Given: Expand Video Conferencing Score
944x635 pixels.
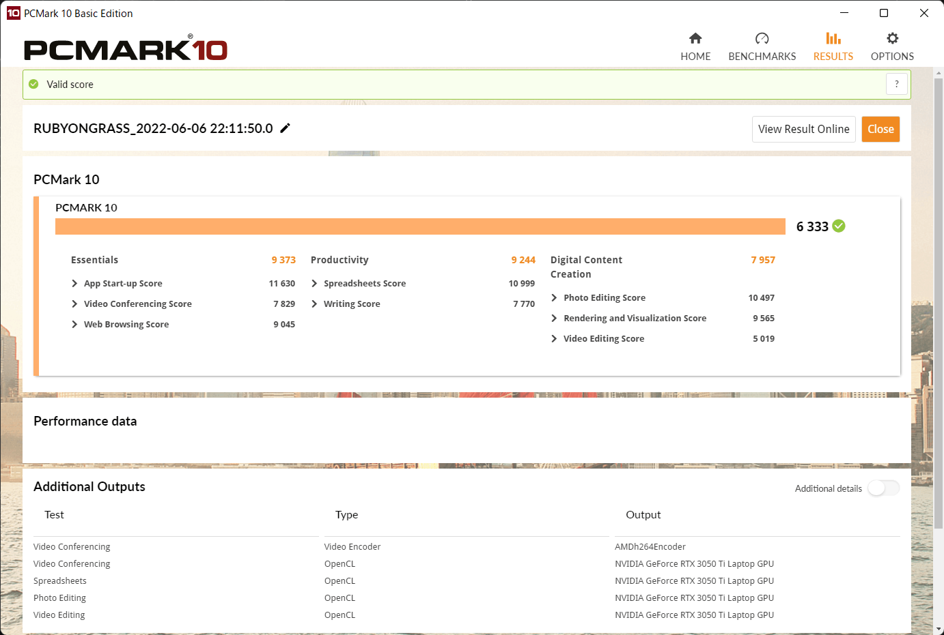Looking at the screenshot, I should pos(75,304).
